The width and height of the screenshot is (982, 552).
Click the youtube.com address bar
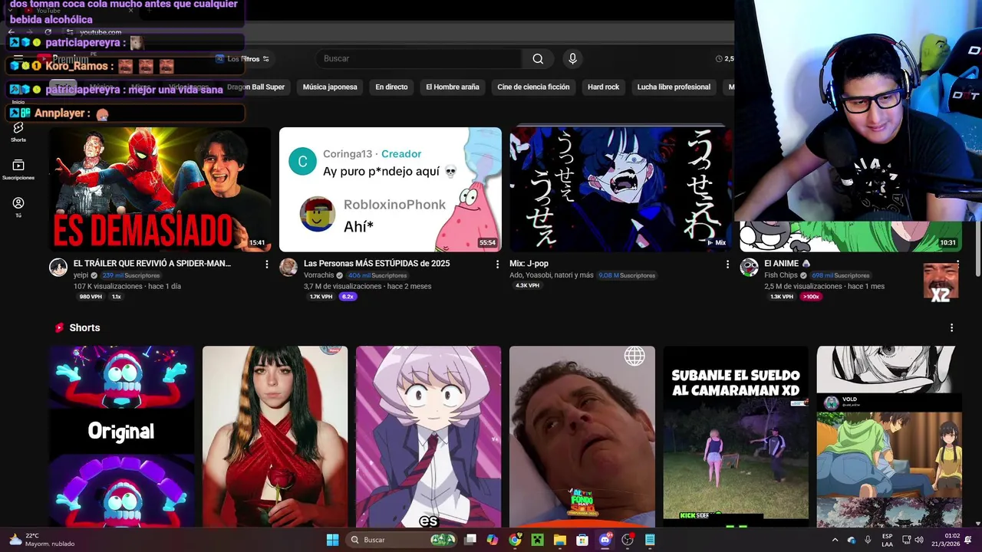(100, 32)
